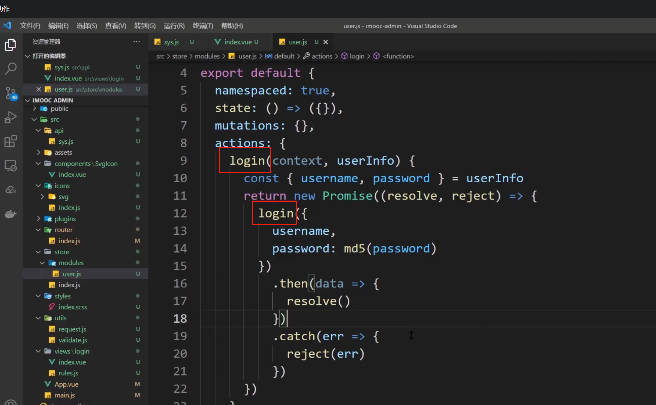Select user.js in the modules folder

pos(85,274)
